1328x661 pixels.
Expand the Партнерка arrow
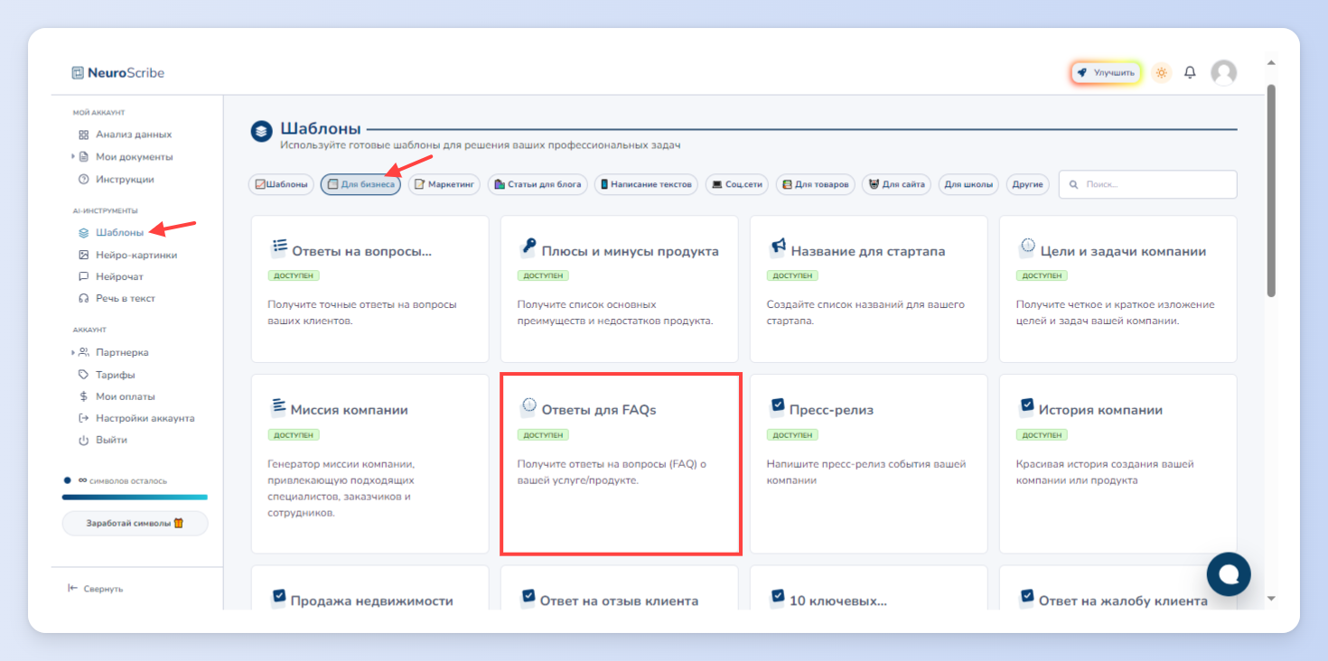pyautogui.click(x=73, y=353)
